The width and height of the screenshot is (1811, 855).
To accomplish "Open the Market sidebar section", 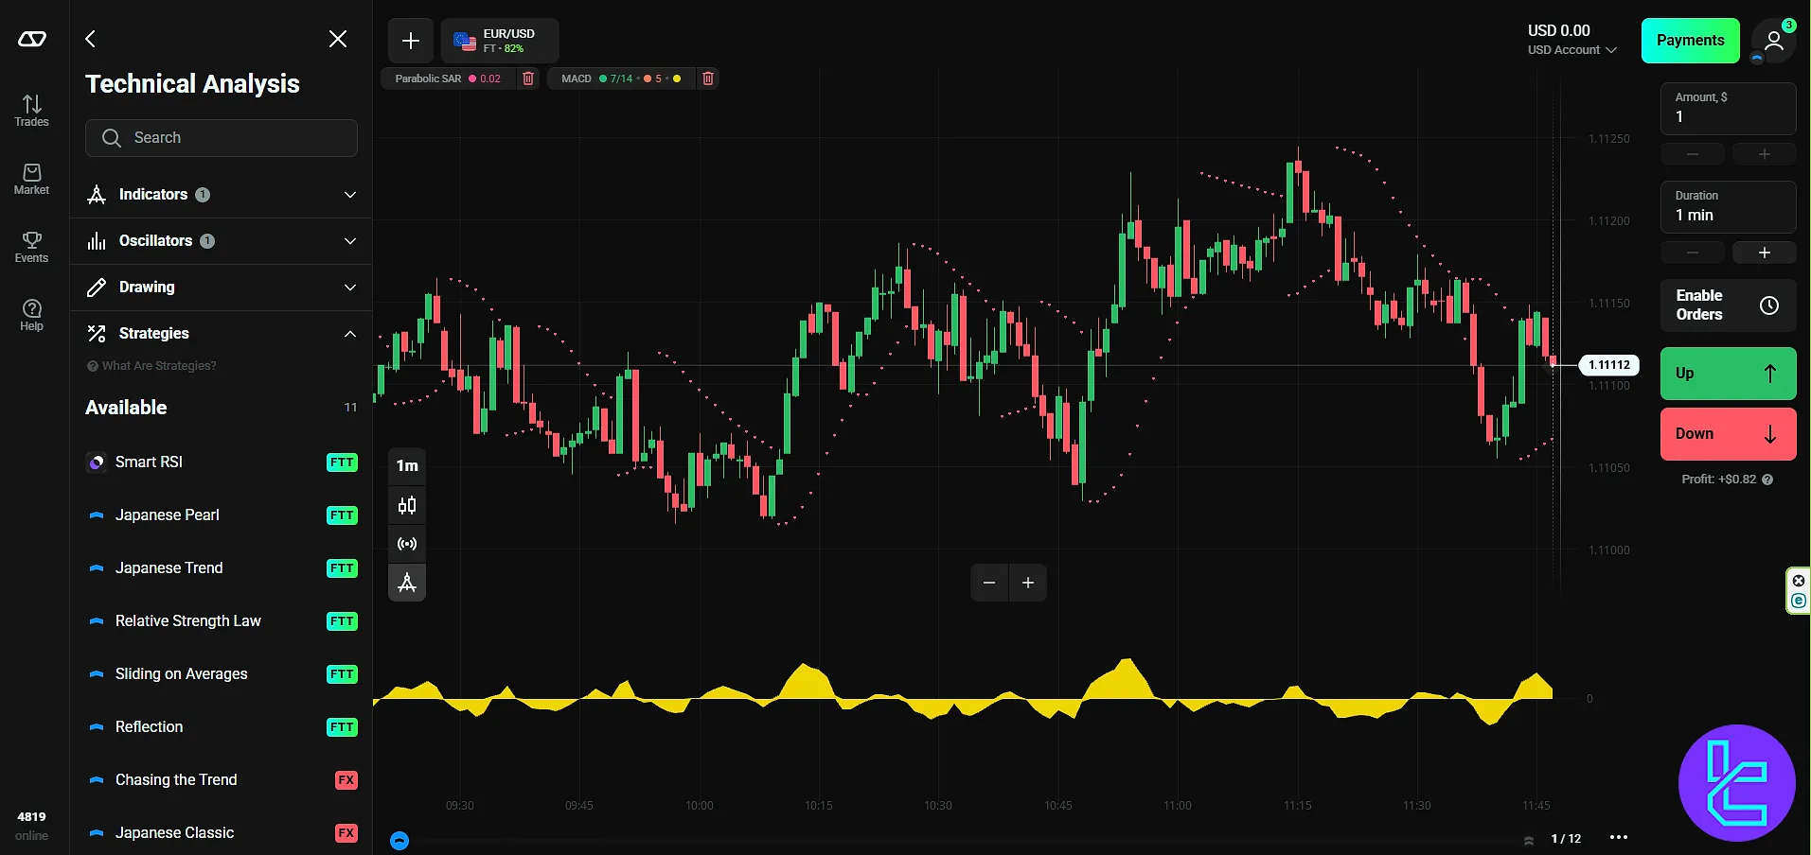I will click(x=31, y=179).
